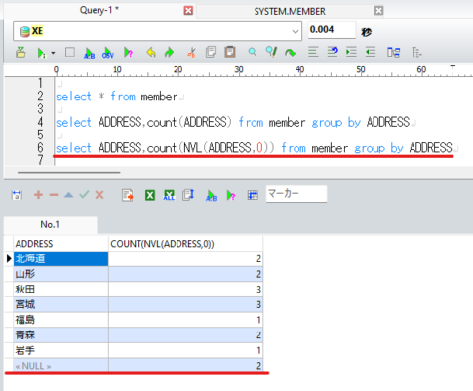Click the count cell in the 秋田 row
The image size is (473, 391).
coord(185,290)
